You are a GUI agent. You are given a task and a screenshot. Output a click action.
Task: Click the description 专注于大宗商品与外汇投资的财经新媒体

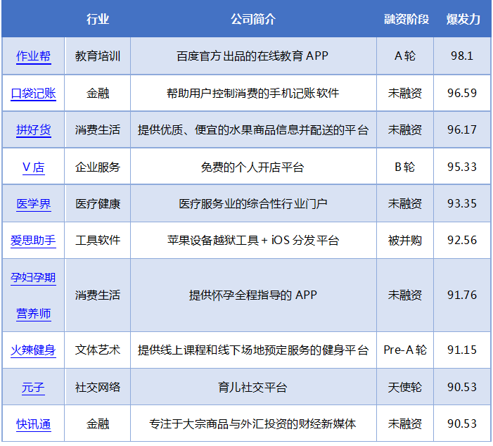coord(252,424)
